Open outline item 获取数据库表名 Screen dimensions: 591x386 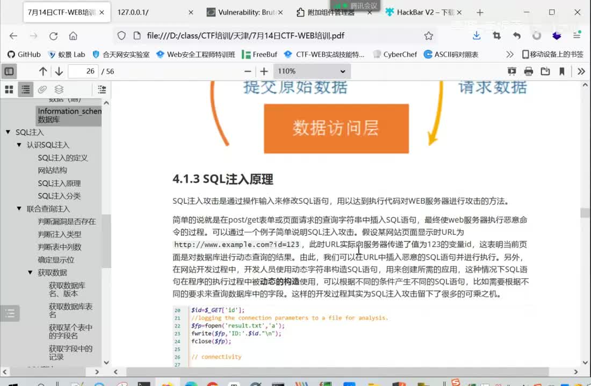click(x=70, y=310)
